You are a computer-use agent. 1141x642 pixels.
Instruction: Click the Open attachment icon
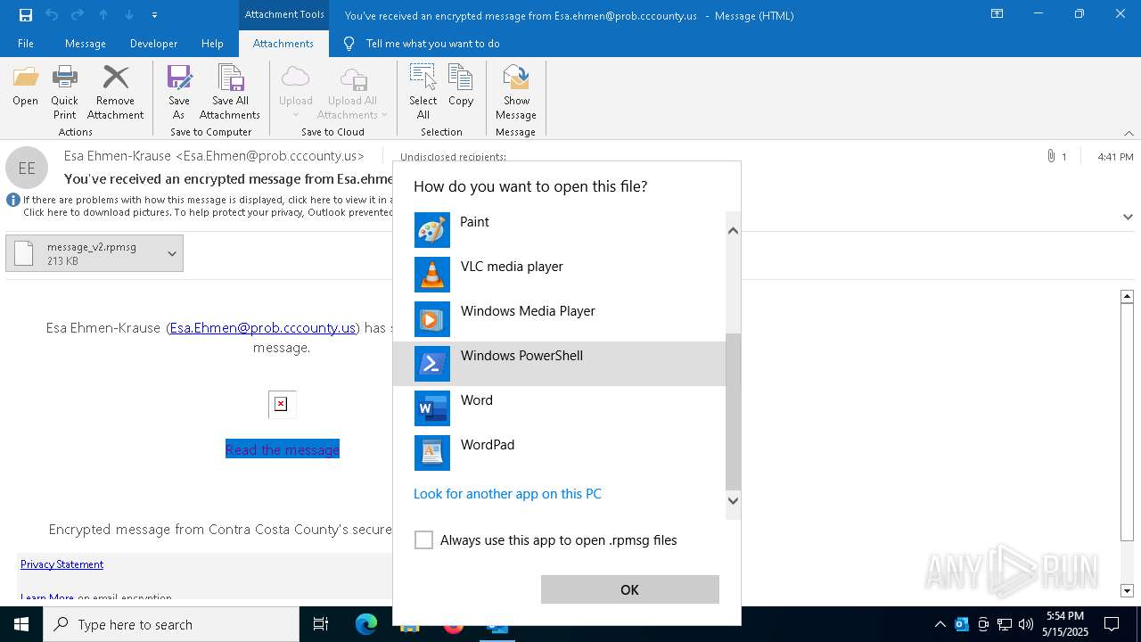click(x=25, y=86)
